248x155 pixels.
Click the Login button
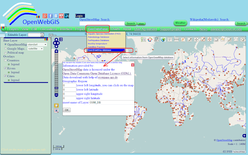pyautogui.click(x=80, y=15)
